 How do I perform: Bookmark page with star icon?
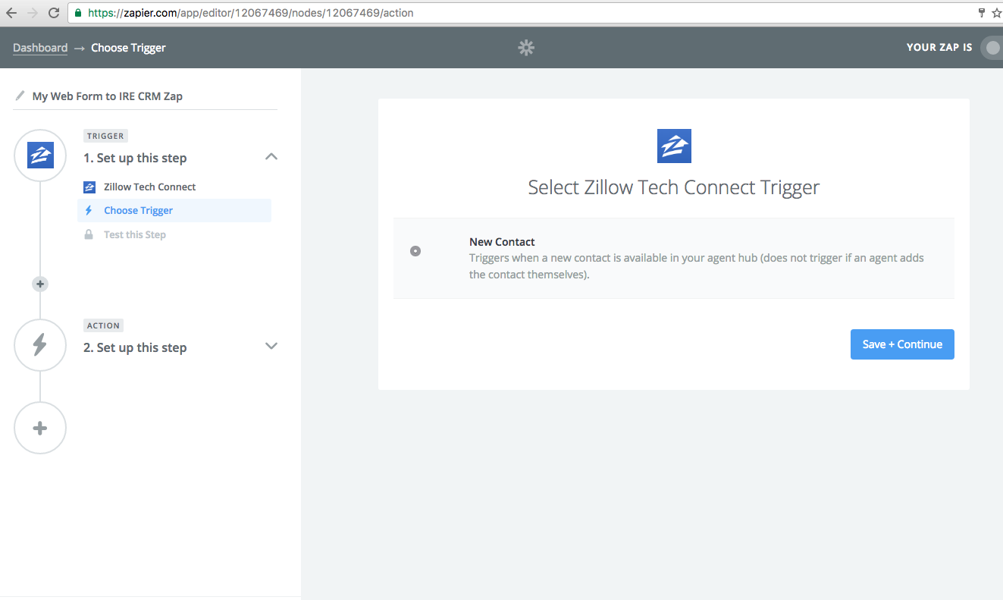click(996, 13)
